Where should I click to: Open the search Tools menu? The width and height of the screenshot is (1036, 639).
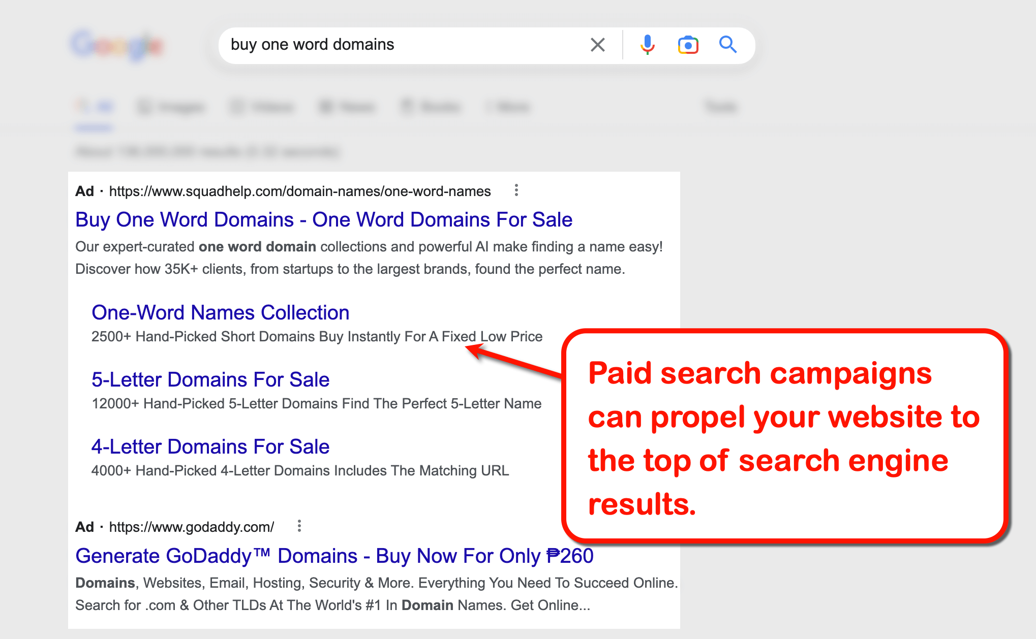pyautogui.click(x=720, y=107)
